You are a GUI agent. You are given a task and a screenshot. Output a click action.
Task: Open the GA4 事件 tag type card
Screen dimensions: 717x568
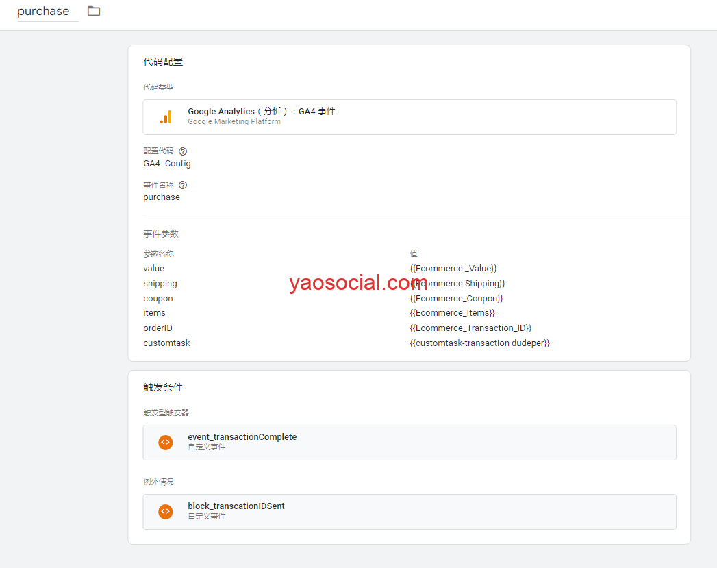pyautogui.click(x=409, y=117)
